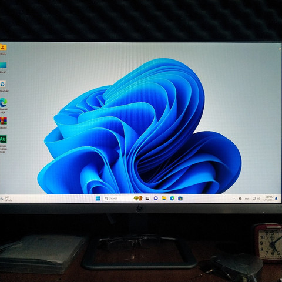Open the clock and date panel

pyautogui.click(x=268, y=199)
